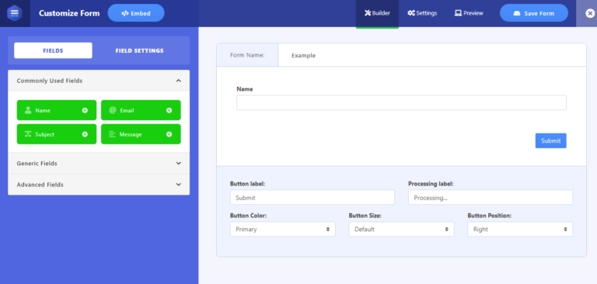Click the Processing label input field

coord(491,198)
